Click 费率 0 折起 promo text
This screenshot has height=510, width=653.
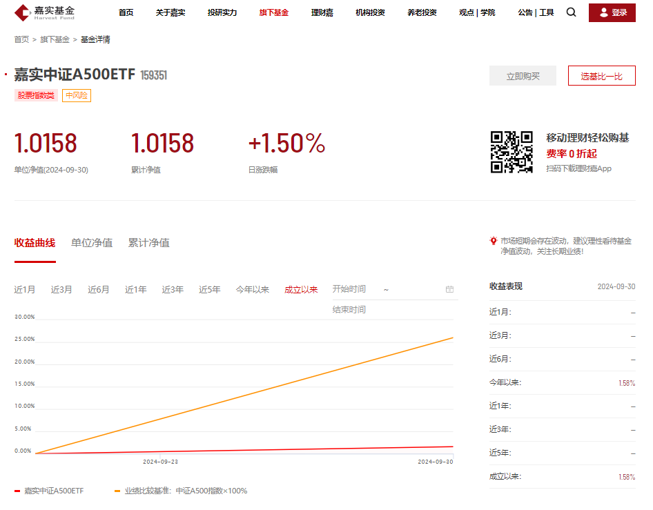[x=572, y=154]
